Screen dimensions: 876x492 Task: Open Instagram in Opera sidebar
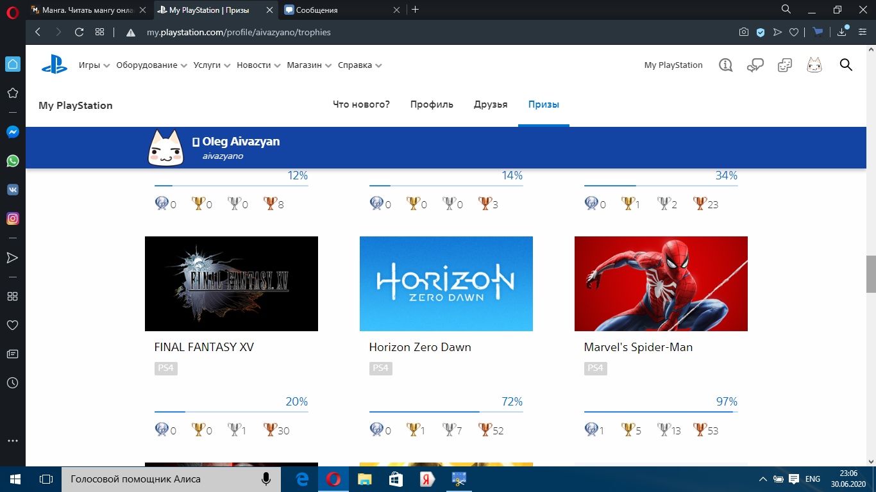click(12, 218)
